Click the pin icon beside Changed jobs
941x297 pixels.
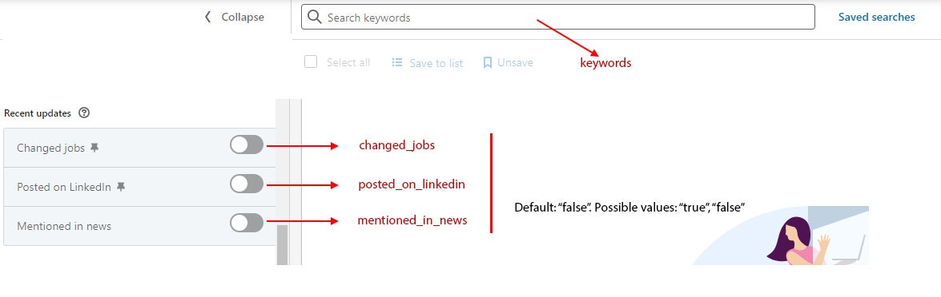tap(95, 148)
